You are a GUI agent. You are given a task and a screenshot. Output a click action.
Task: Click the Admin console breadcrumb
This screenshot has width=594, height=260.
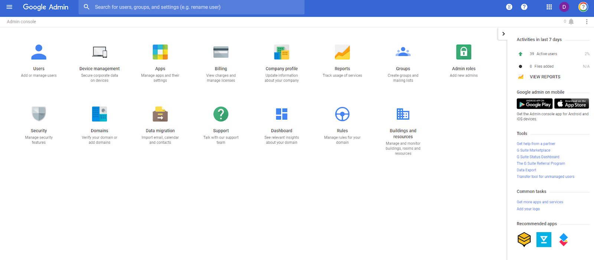22,22
